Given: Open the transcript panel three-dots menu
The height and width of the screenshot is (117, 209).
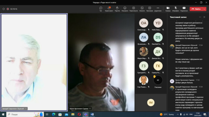Looking at the screenshot, I should coord(200,17).
